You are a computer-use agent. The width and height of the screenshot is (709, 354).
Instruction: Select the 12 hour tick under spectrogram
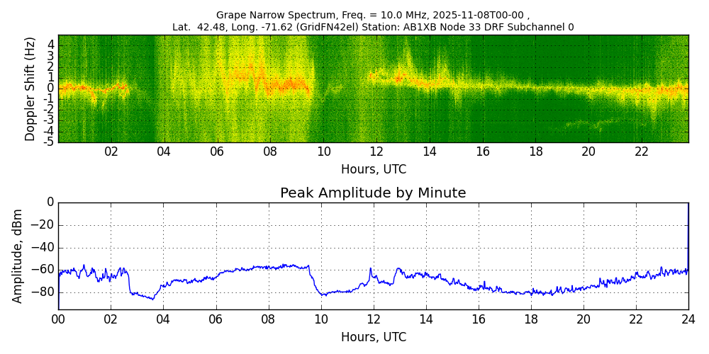376,152
